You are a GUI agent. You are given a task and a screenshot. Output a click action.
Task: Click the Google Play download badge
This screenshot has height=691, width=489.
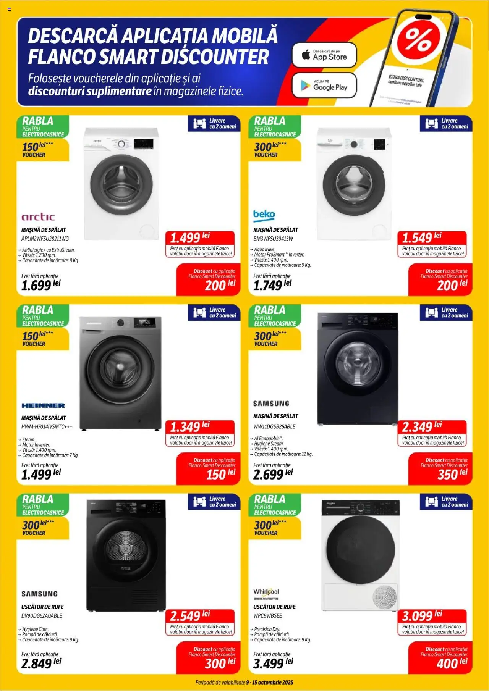324,85
